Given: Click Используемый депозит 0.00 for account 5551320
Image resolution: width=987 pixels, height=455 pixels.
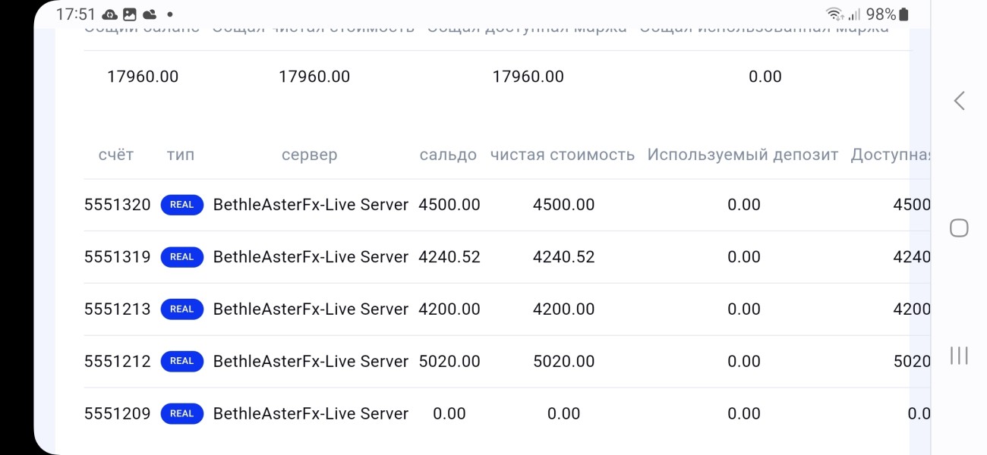Looking at the screenshot, I should (744, 205).
